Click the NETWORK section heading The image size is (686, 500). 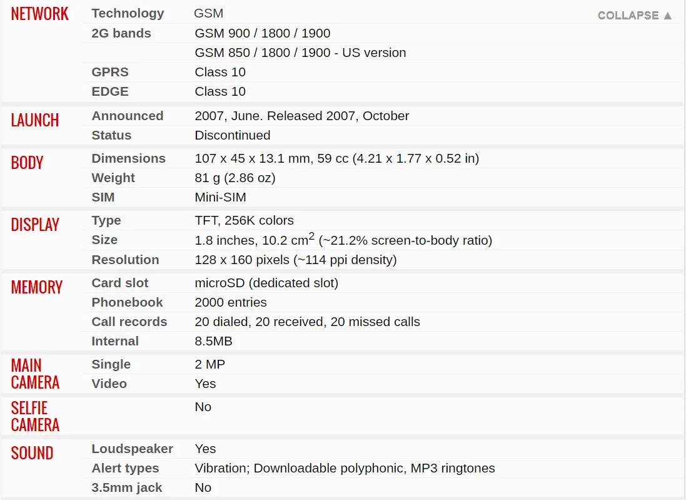[39, 14]
